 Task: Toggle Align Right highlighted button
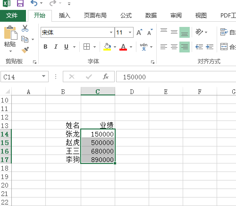pyautogui.click(x=185, y=47)
